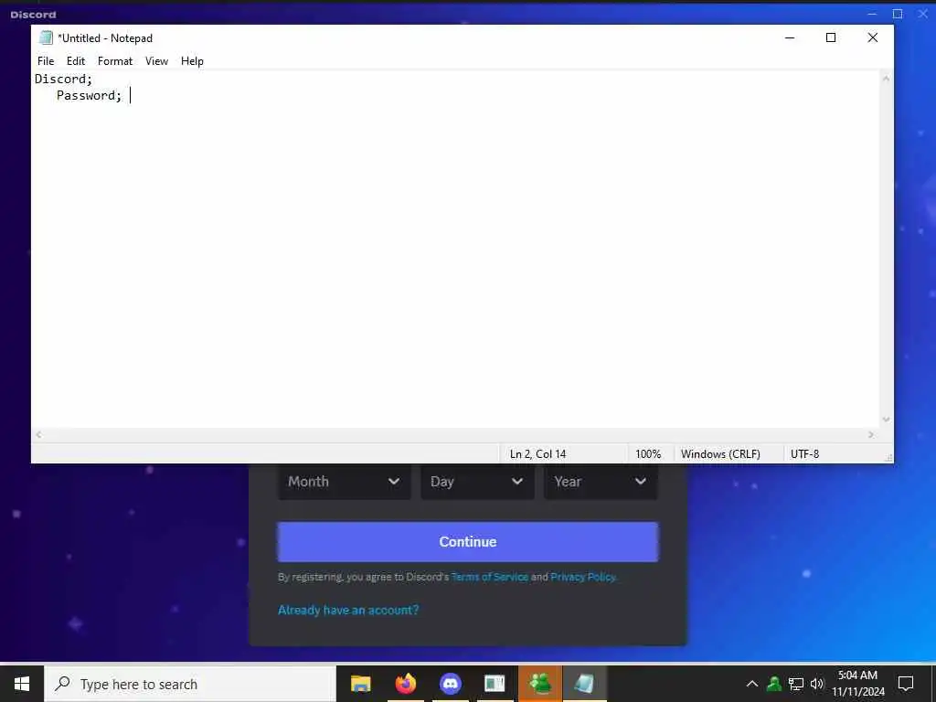Expand the Day dropdown in Discord
Viewport: 936px width, 702px height.
[477, 482]
